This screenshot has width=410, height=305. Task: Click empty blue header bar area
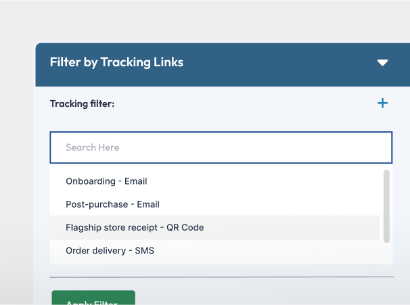tap(277, 63)
